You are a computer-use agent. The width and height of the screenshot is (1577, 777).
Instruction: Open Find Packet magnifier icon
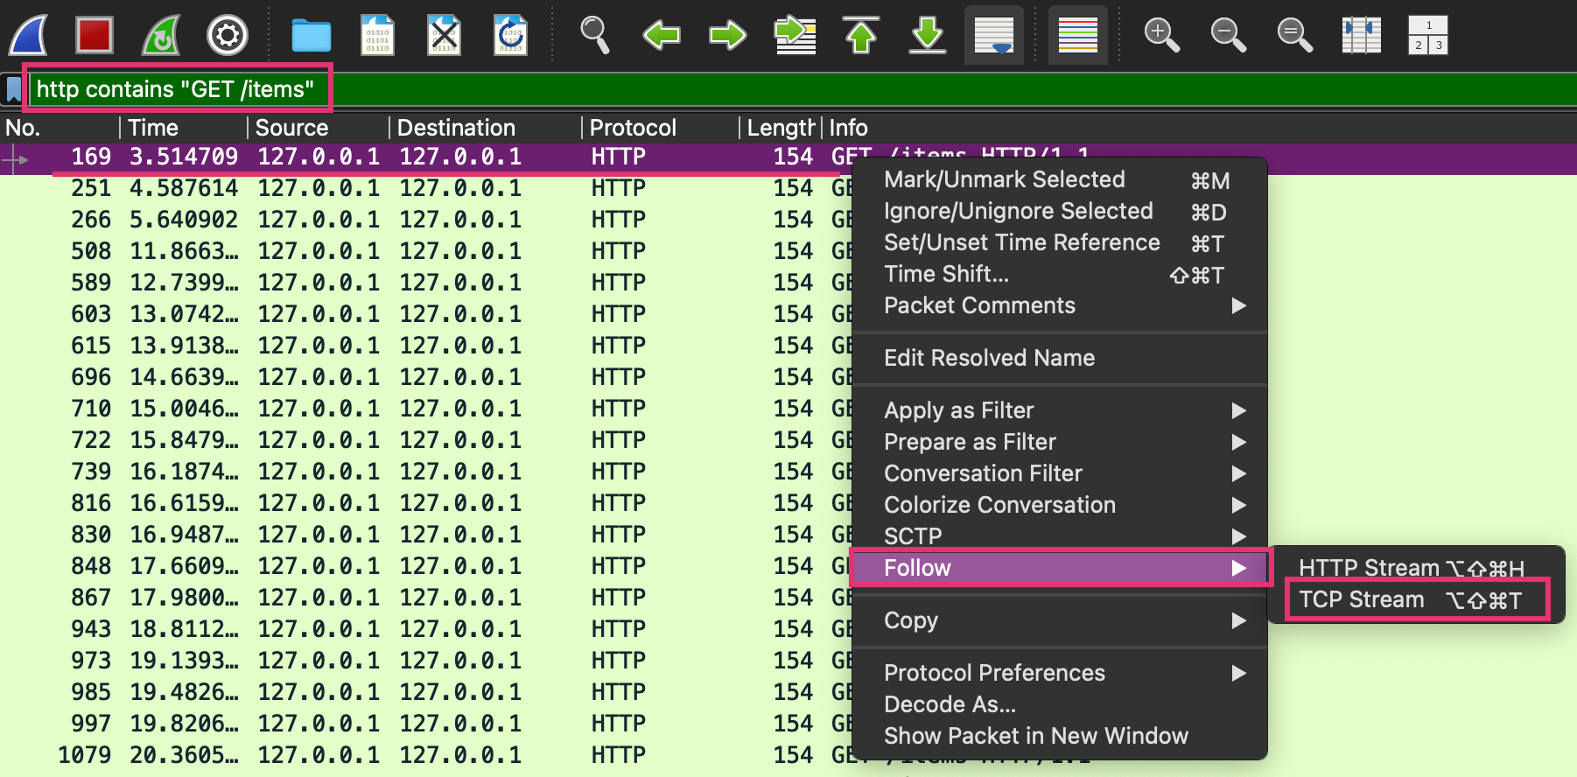tap(595, 35)
